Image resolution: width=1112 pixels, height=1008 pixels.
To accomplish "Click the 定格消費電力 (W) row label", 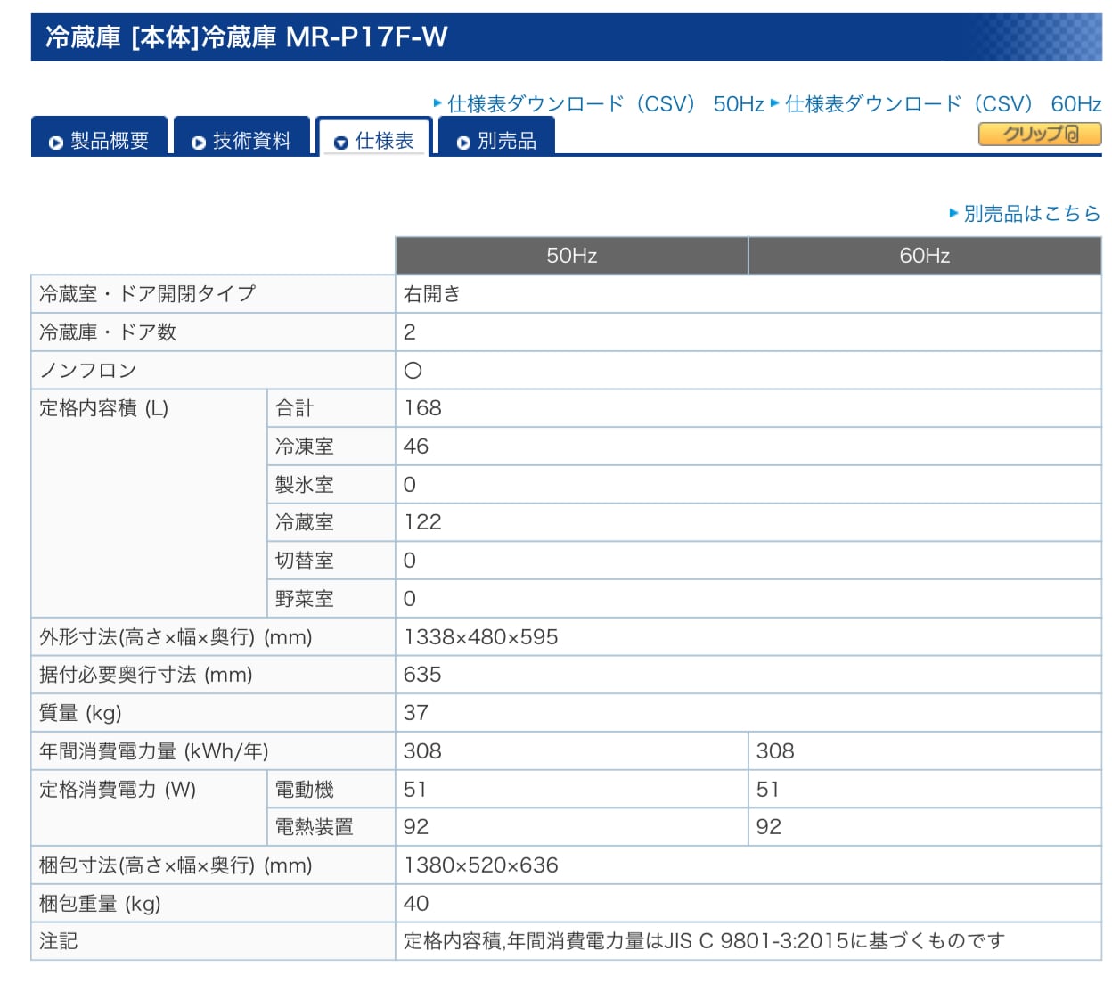I will click(x=118, y=790).
